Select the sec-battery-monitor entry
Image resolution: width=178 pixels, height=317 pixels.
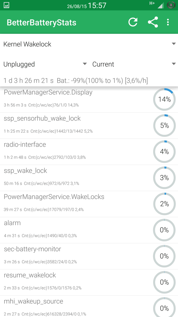click(x=89, y=256)
